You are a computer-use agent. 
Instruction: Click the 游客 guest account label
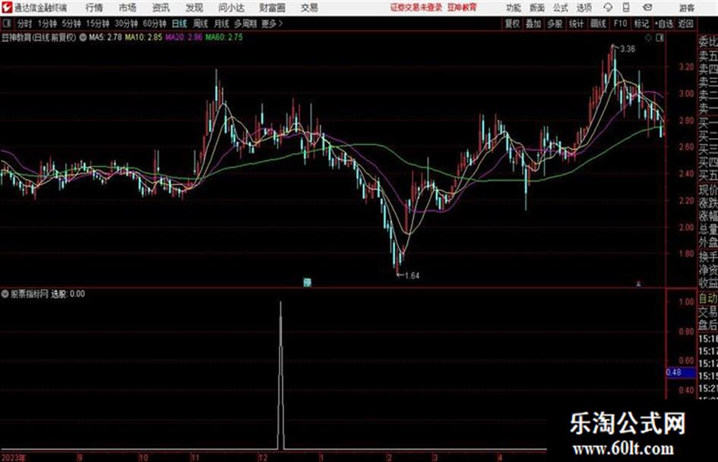(686, 8)
